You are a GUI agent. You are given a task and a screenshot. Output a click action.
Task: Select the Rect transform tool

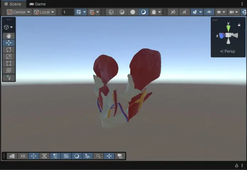(9, 63)
